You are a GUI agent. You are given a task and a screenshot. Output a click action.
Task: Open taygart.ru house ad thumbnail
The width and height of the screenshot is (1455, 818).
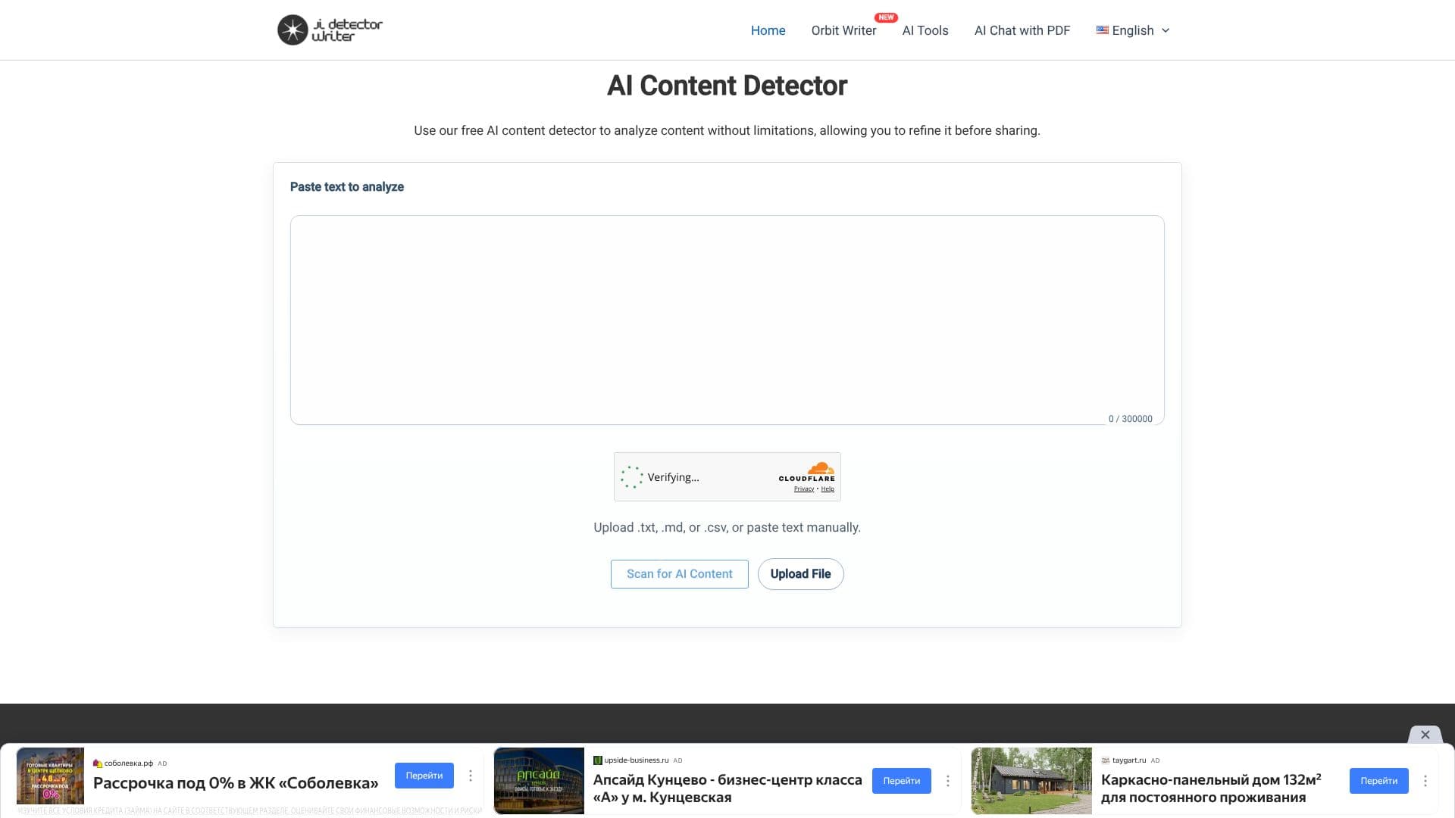(1031, 781)
